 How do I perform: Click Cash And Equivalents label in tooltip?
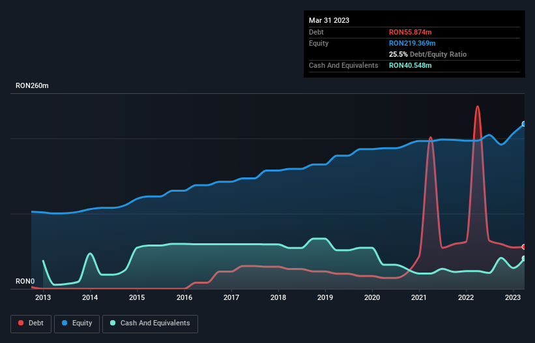pos(343,65)
